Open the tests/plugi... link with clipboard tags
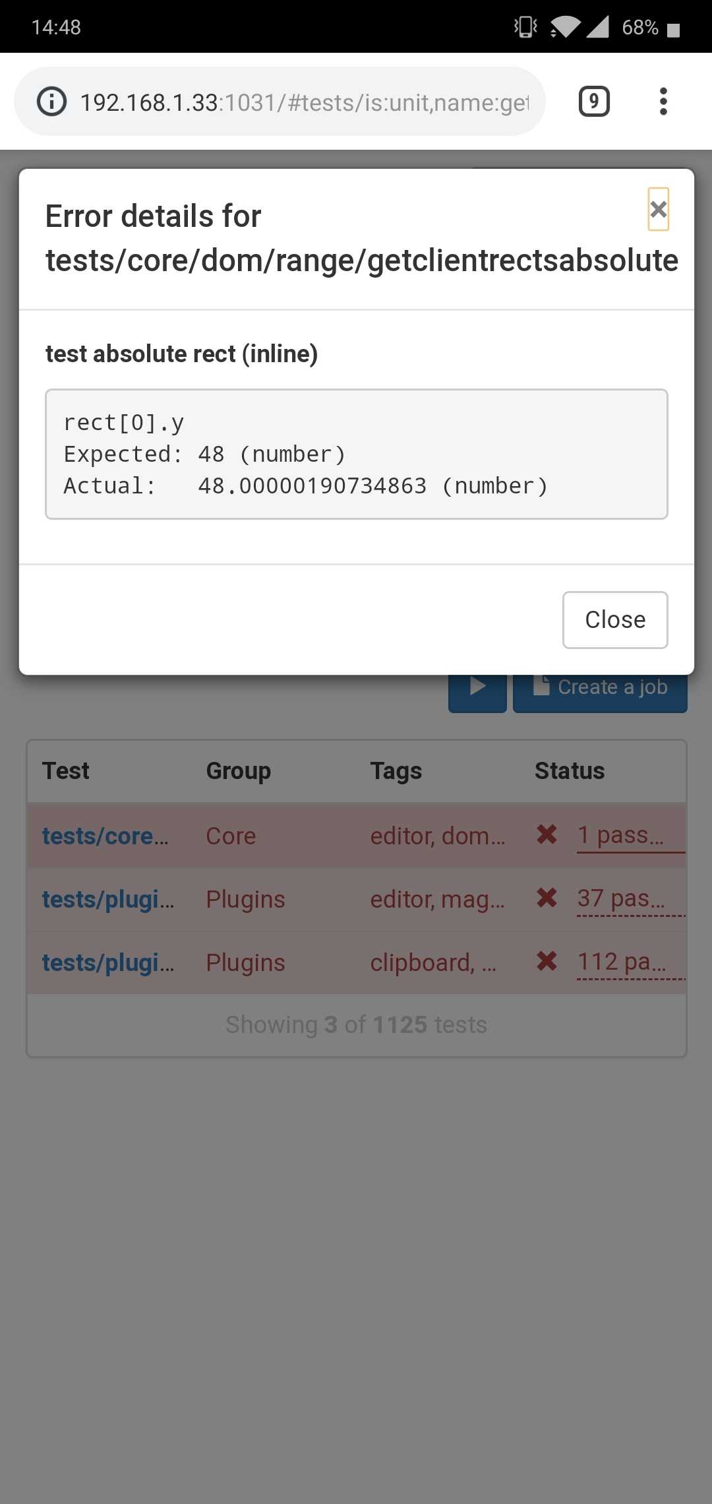 click(x=107, y=962)
